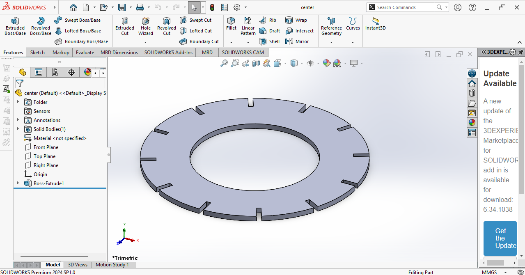This screenshot has height=275, width=525.
Task: Switch to the 3D Views tab
Action: tap(78, 265)
